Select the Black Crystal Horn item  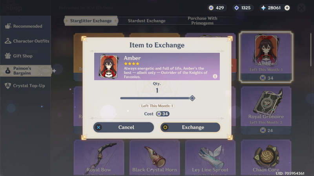[155, 158]
